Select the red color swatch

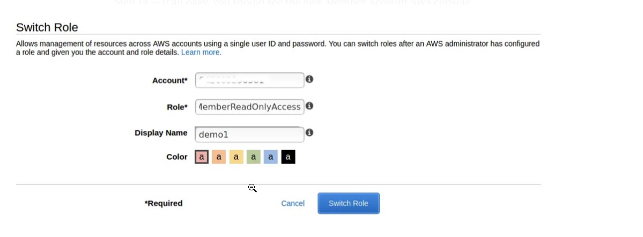[201, 157]
